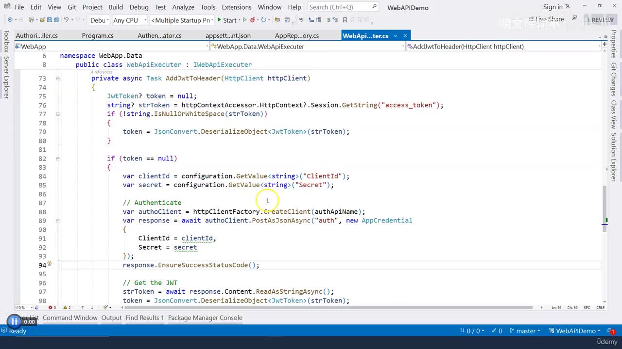Open the Authori...ller.cs editor tab
Viewport: 622px width, 349px height.
point(37,36)
